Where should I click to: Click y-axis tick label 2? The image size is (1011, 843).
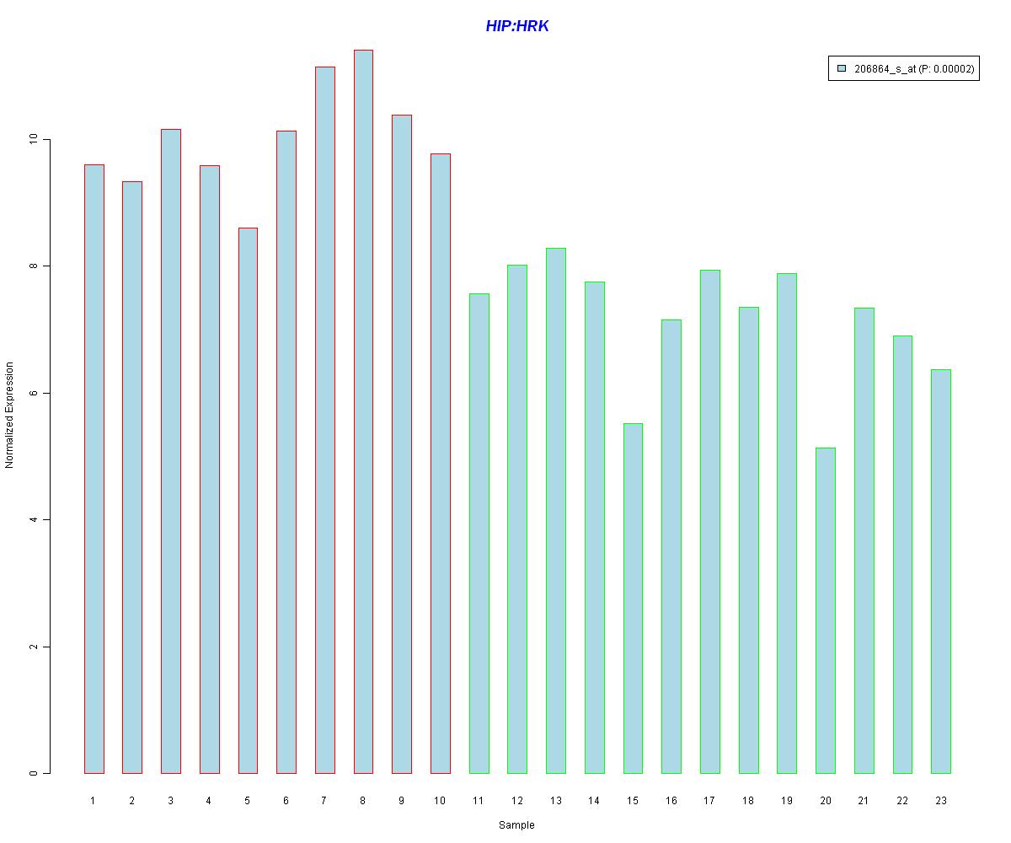(x=33, y=647)
